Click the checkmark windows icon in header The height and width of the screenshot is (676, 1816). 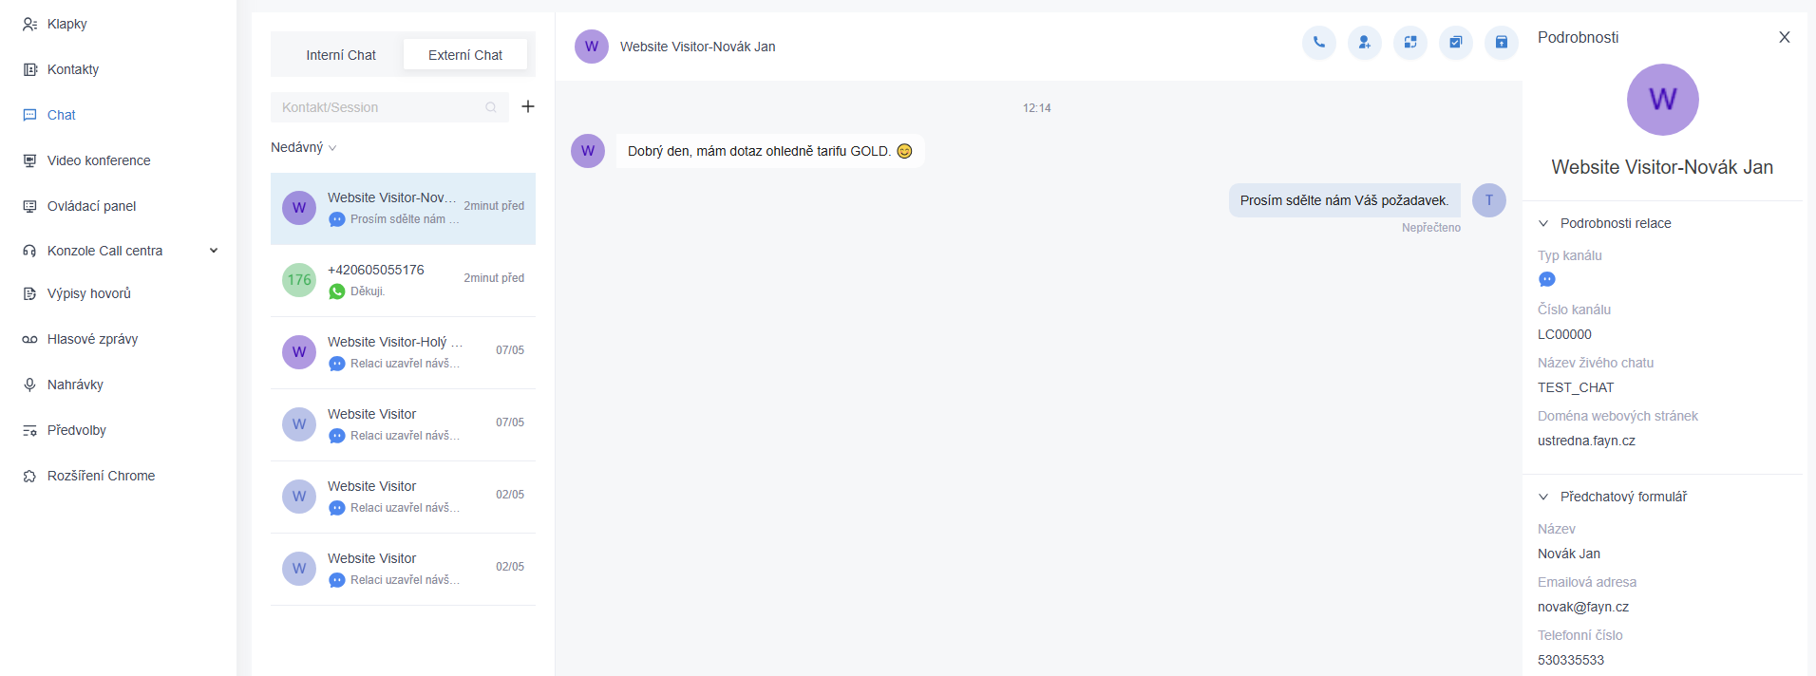(x=1455, y=42)
